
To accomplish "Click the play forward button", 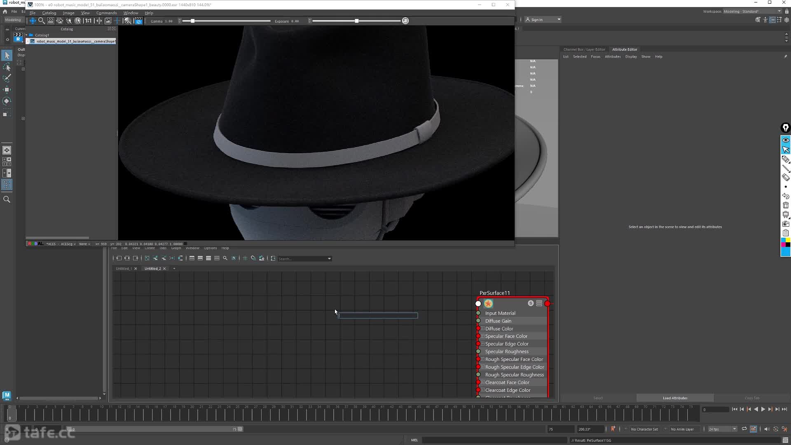I will 763,409.
